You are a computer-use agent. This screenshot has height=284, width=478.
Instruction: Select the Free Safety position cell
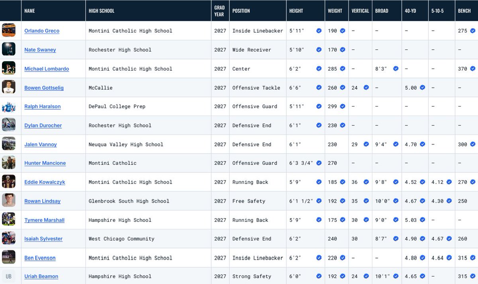coord(258,201)
